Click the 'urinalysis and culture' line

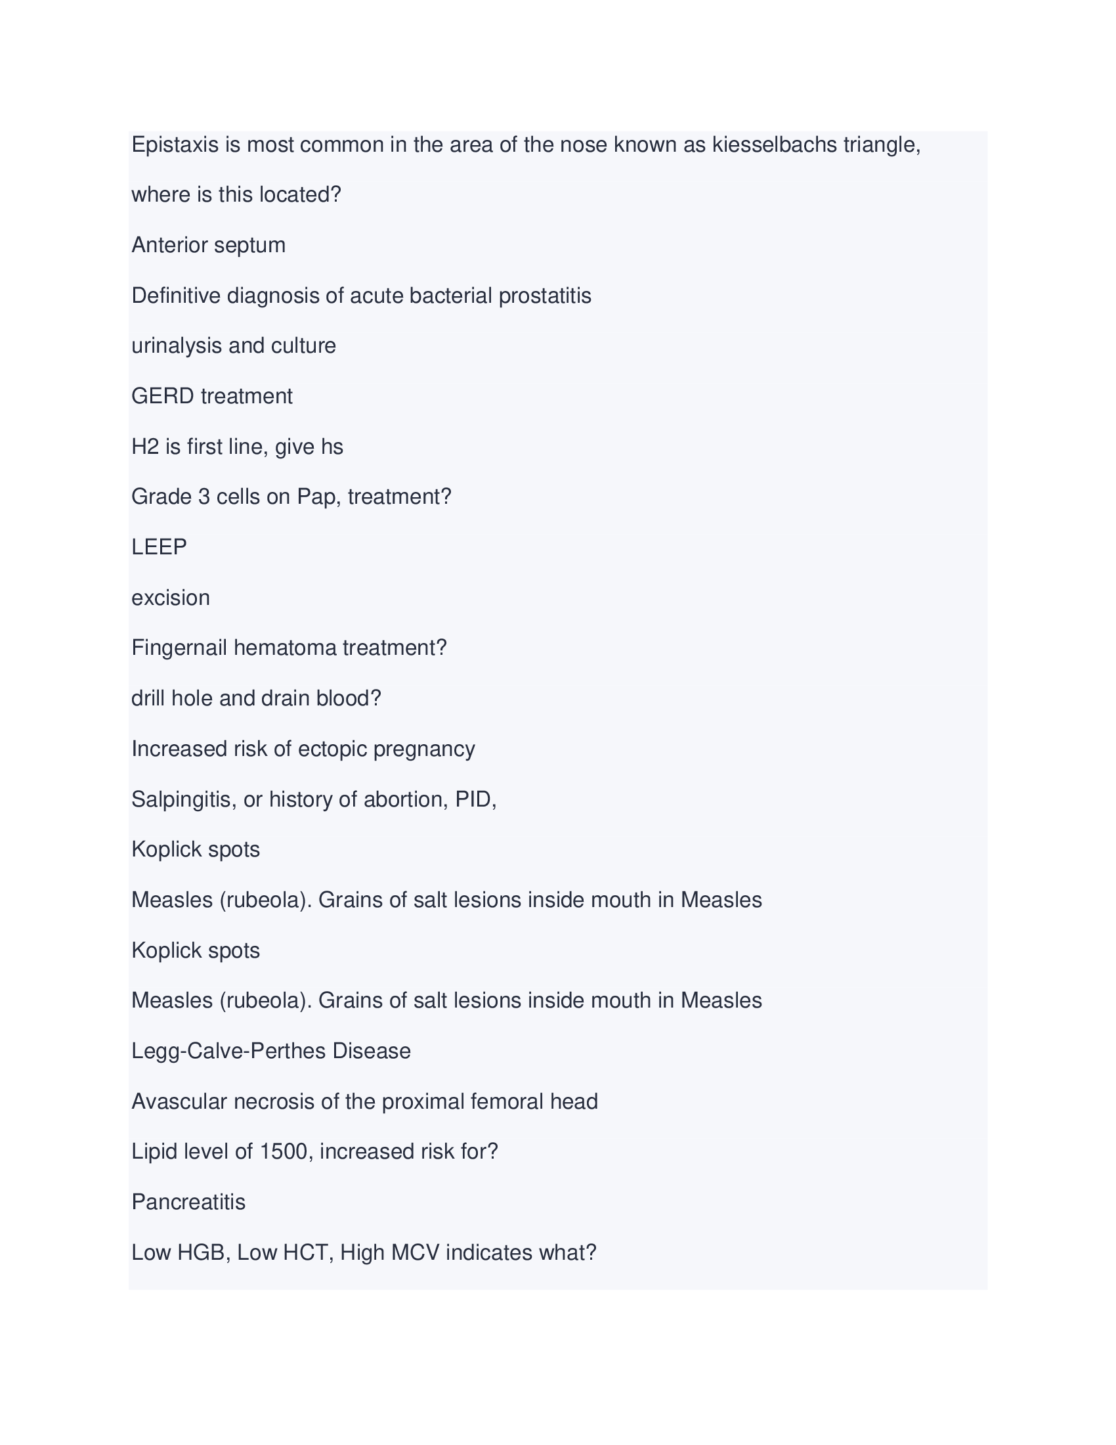(234, 346)
